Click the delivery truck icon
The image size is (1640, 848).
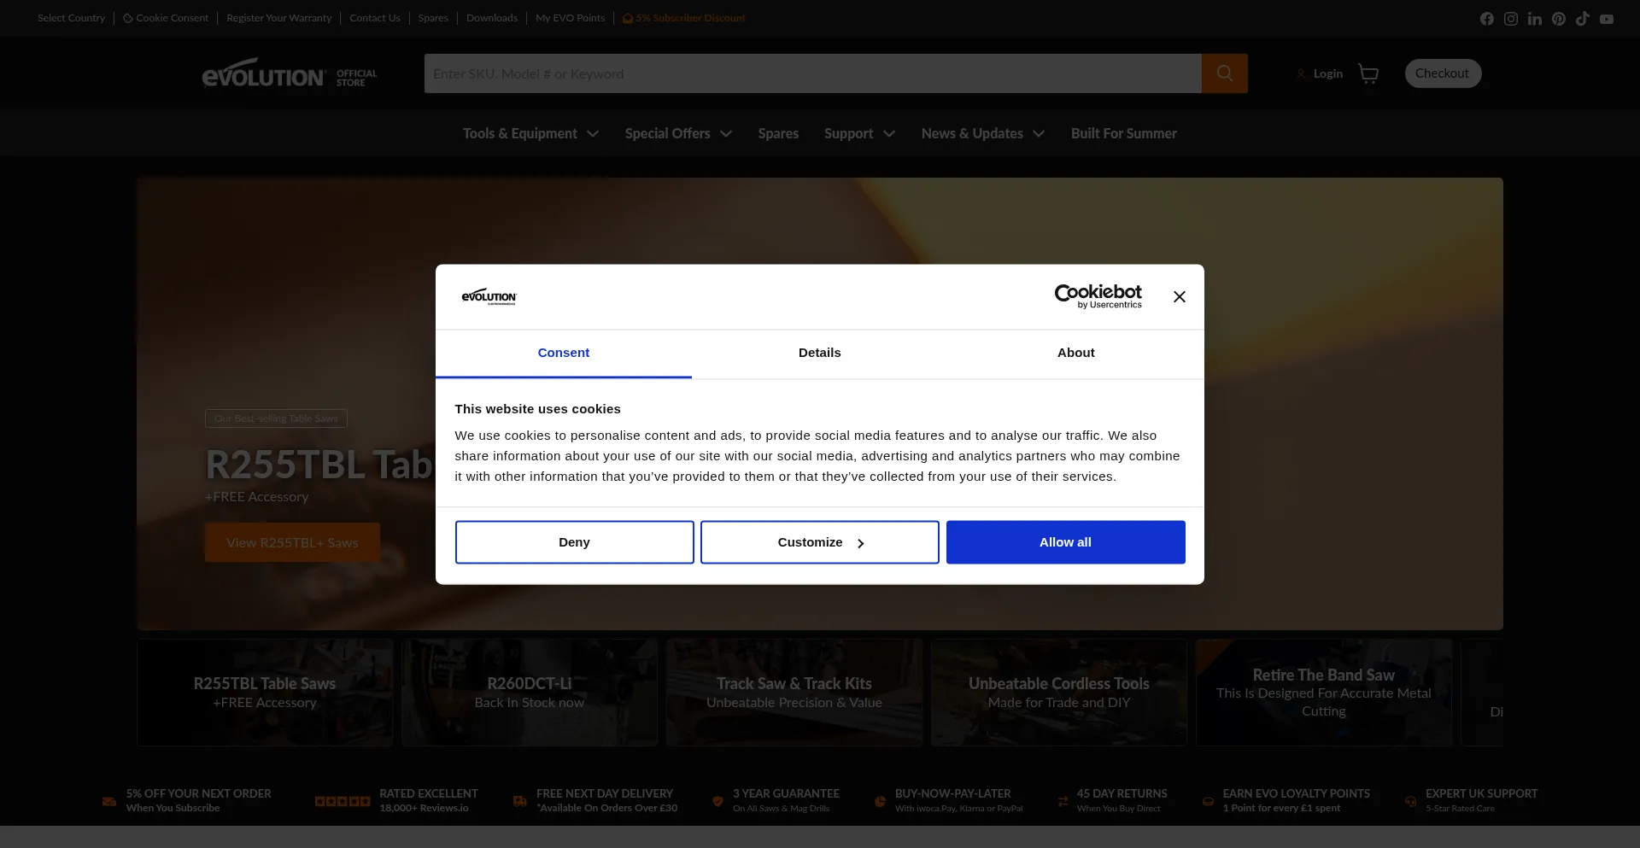tap(520, 801)
